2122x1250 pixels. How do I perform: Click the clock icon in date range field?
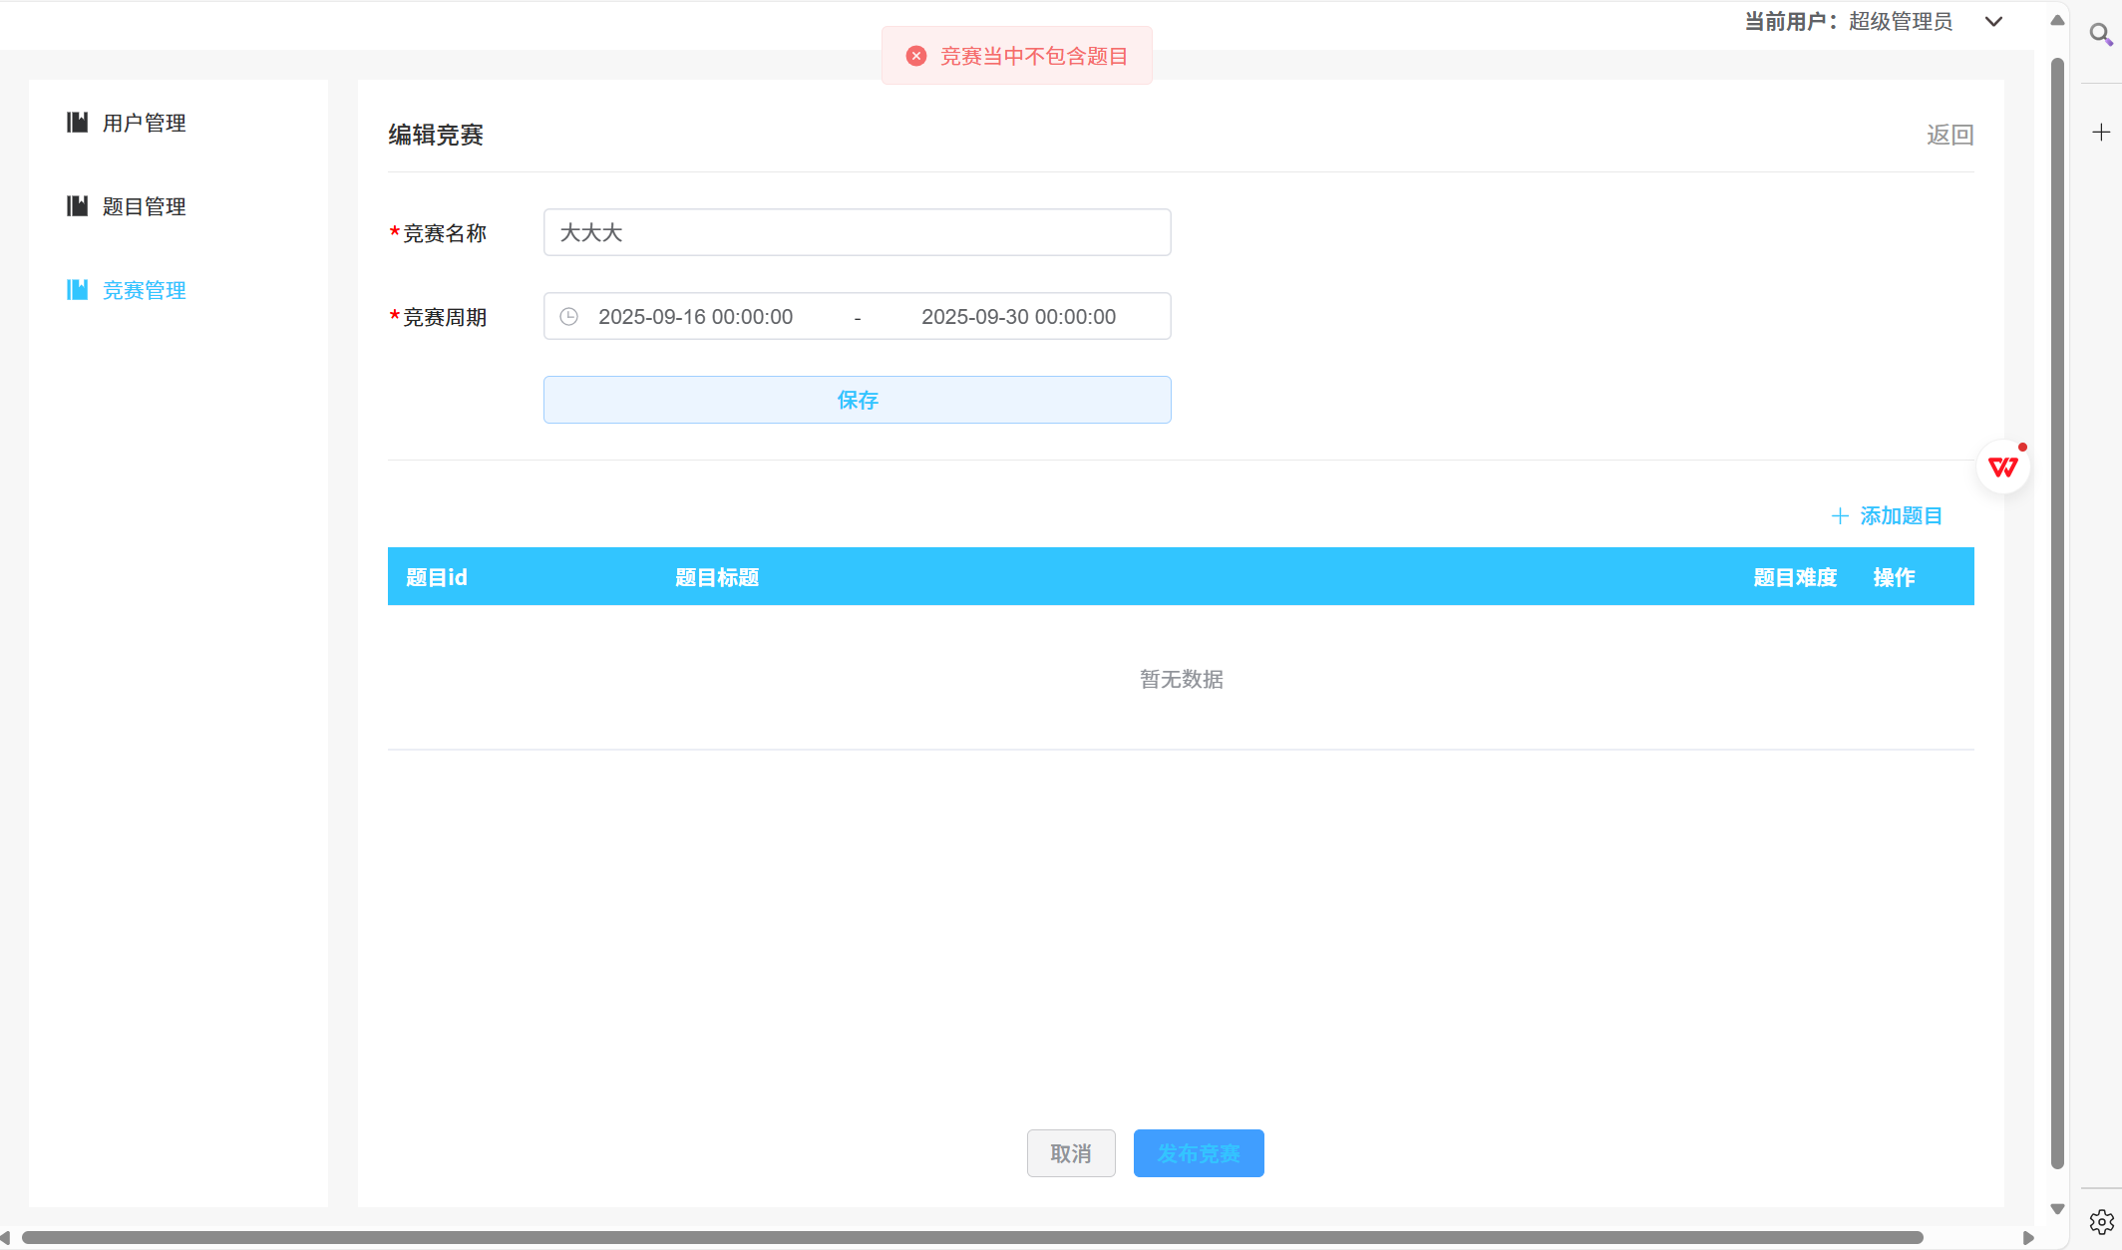click(x=568, y=317)
